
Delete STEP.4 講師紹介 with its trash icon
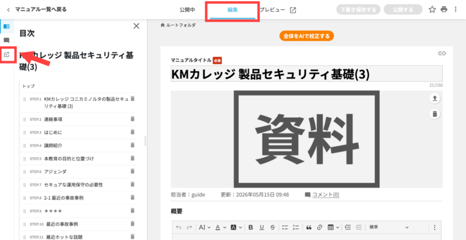[133, 145]
